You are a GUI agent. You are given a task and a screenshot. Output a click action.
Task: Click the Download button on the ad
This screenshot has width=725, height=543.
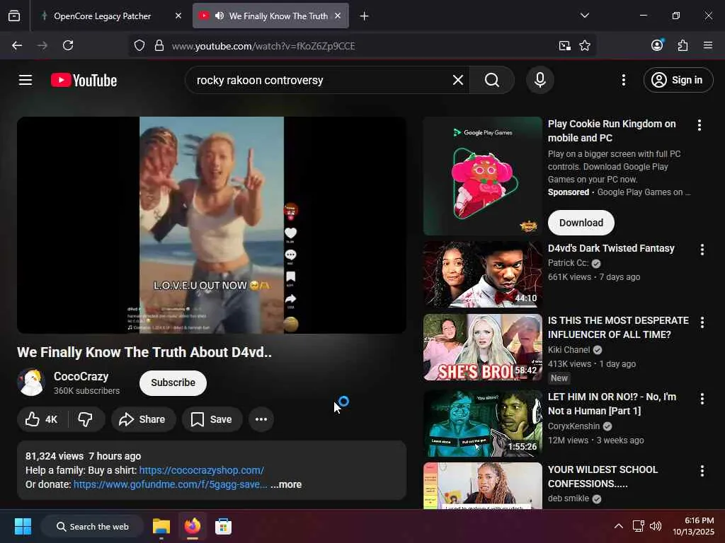pos(581,223)
